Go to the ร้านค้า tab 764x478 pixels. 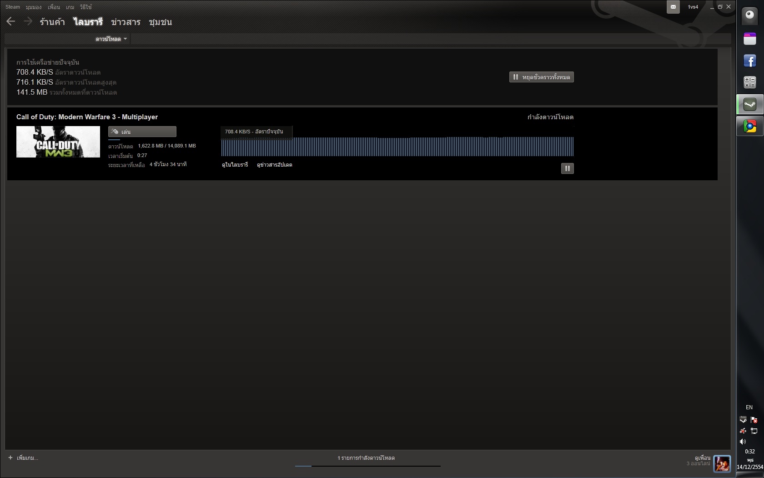pyautogui.click(x=52, y=22)
